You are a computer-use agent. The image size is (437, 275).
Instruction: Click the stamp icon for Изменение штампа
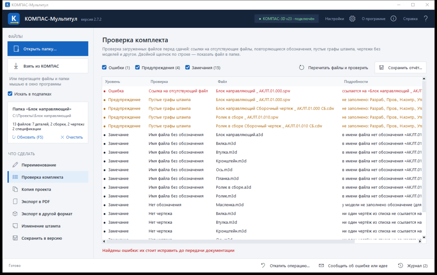click(x=15, y=226)
